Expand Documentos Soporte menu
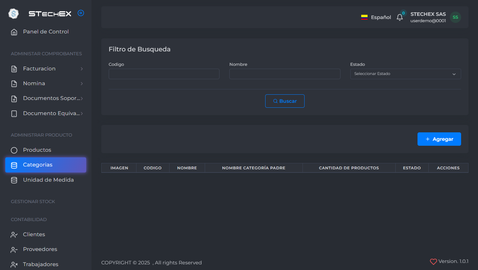The width and height of the screenshot is (478, 270). [x=82, y=99]
